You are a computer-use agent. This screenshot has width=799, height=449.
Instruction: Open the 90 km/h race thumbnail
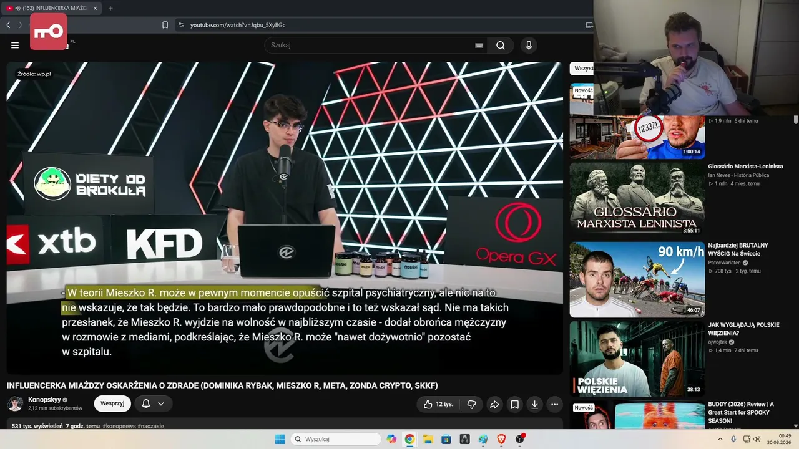(x=637, y=279)
